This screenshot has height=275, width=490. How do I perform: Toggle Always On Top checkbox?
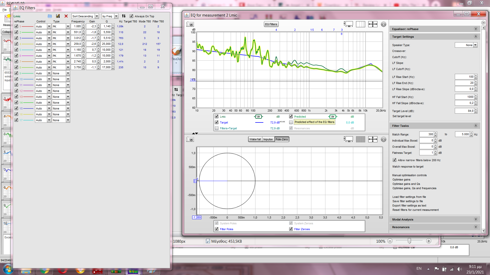click(x=131, y=16)
